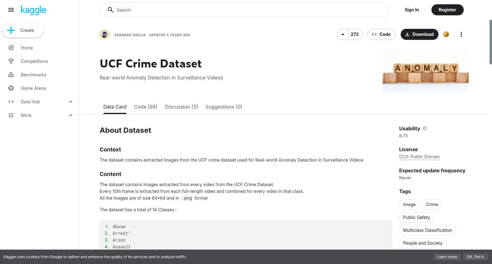The height and width of the screenshot is (264, 492).
Task: Click the UCF Crime Dataset title
Action: [151, 64]
